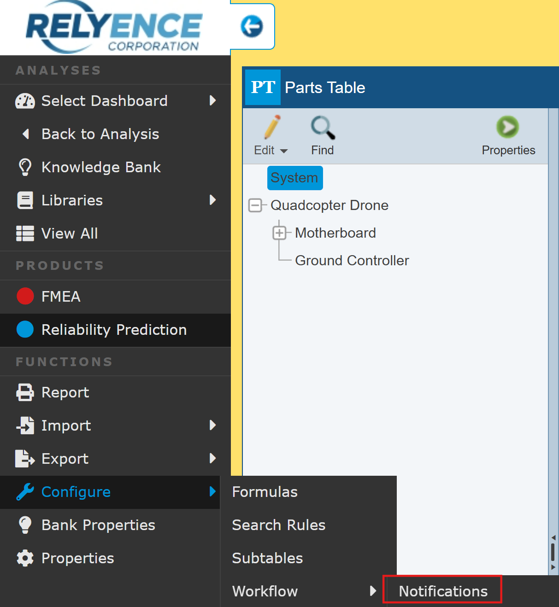Screen dimensions: 559x607
Task: Click the Properties gear icon in sidebar
Action: [25, 558]
